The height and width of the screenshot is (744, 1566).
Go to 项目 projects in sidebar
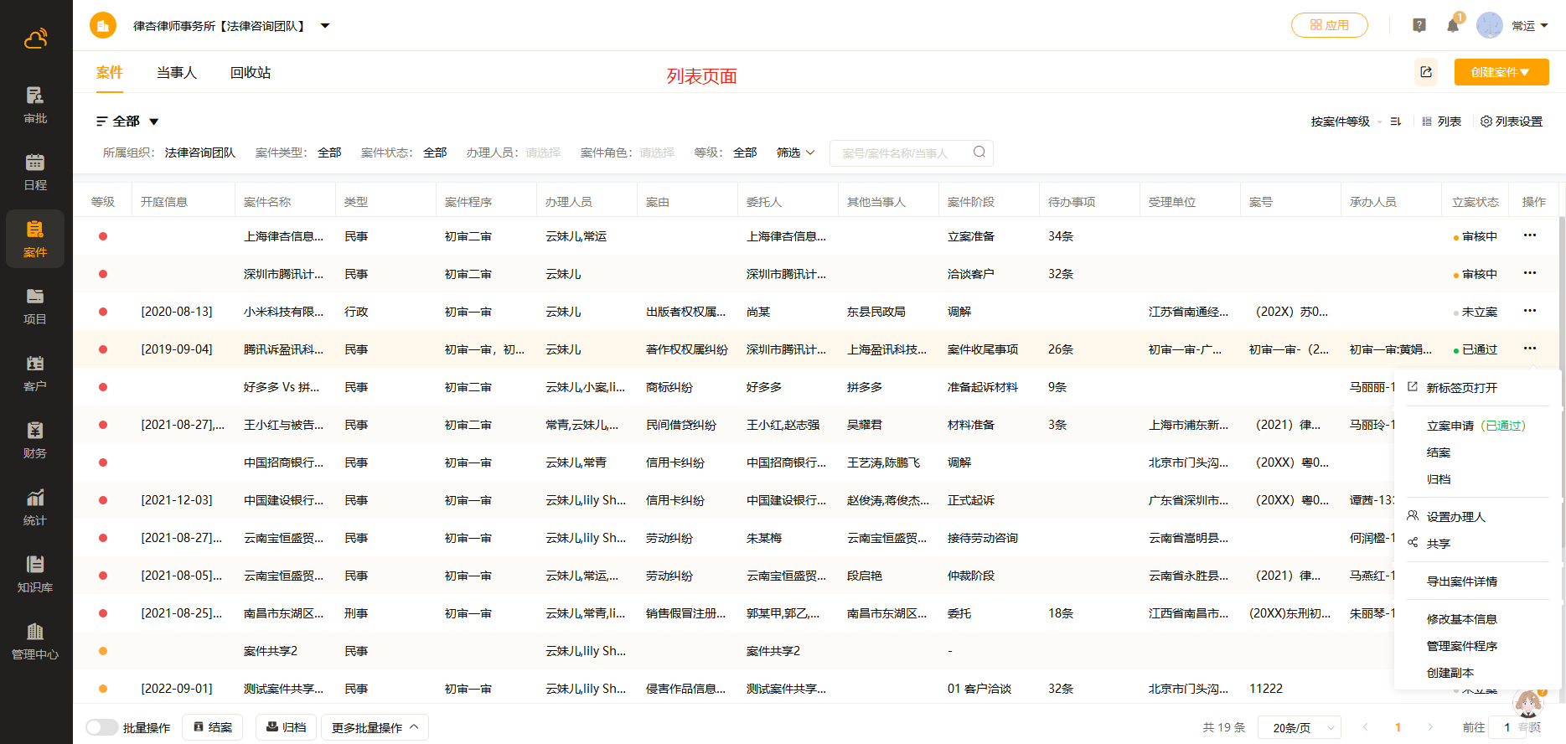[35, 307]
